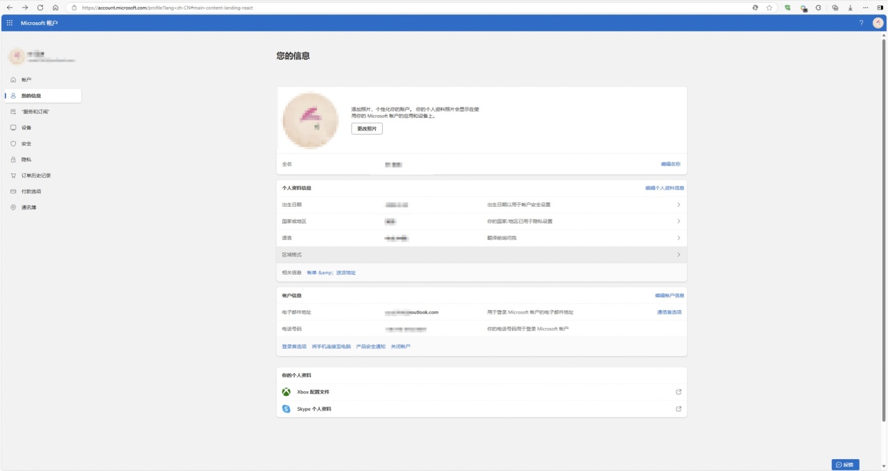Click the 编辑名称 link

670,164
